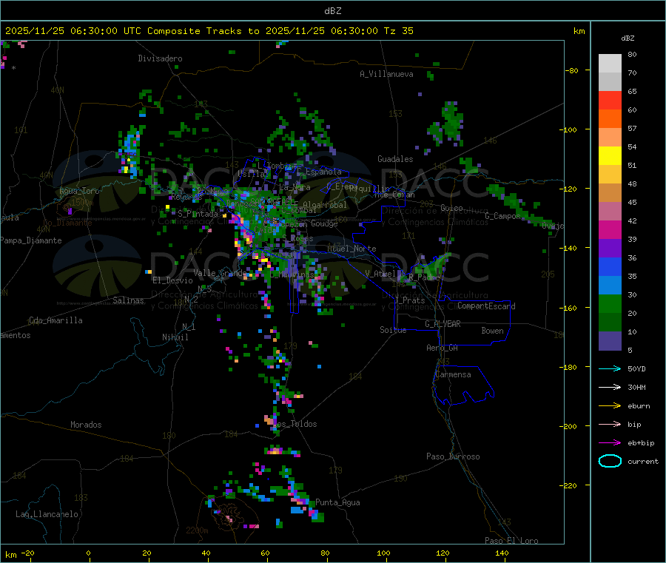Select the light blue 30 dBZ color swatch
The image size is (666, 563).
[x=610, y=286]
